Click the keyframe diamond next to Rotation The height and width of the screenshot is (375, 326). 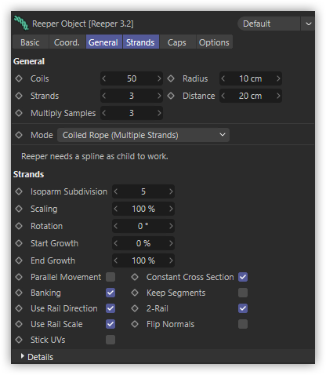[19, 226]
